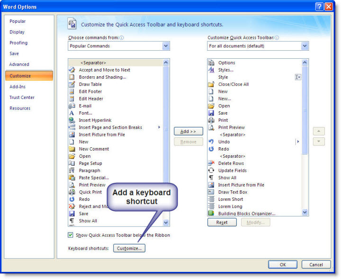Select the Quick Print printer icon
341x279 pixels.
point(72,192)
